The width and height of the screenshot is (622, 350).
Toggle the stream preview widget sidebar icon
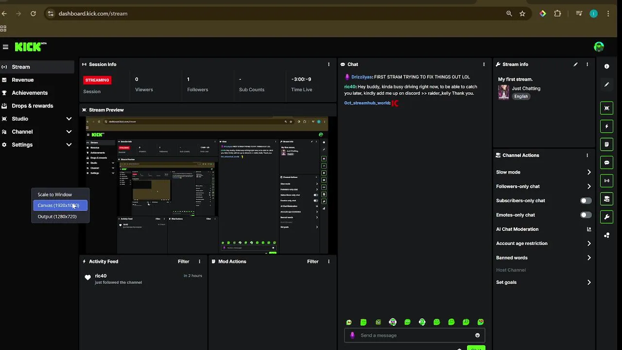(x=606, y=108)
